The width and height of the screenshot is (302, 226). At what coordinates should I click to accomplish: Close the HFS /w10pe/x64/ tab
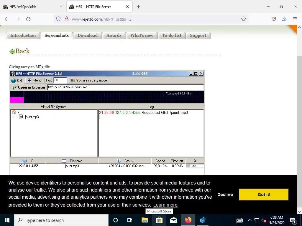(x=61, y=6)
